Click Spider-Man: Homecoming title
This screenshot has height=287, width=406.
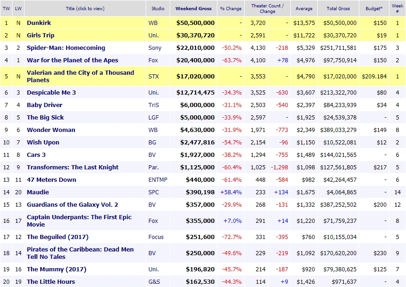tap(66, 48)
